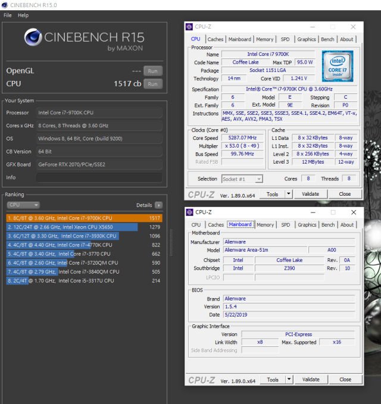The image size is (381, 404).
Task: Click the 1517 cb CPU score
Action: (127, 84)
